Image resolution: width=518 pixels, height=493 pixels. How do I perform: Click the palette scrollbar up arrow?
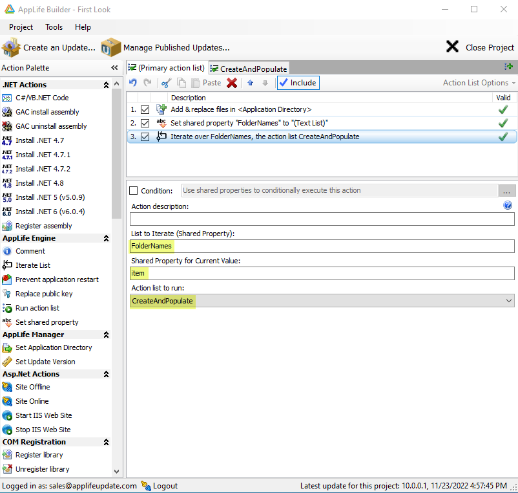(117, 84)
